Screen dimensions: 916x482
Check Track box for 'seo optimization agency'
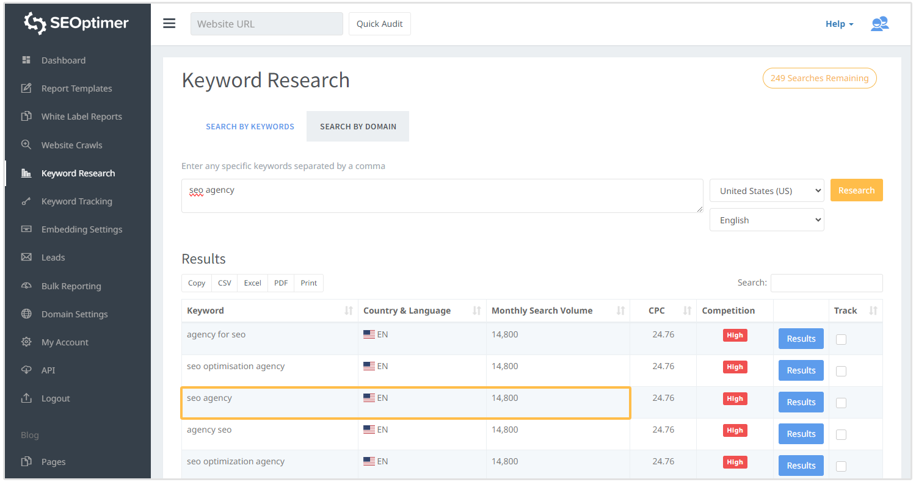coord(841,466)
